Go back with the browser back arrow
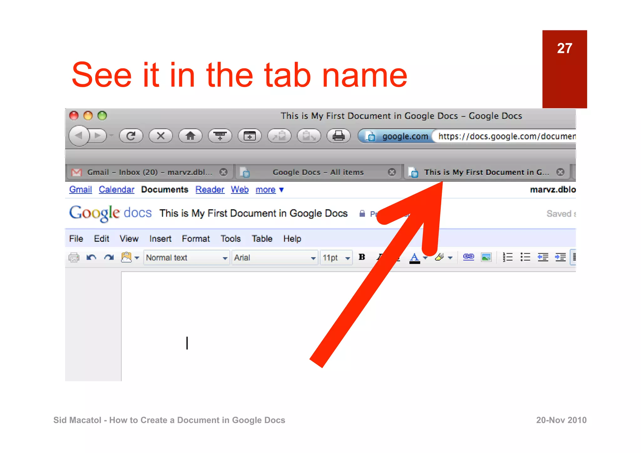Viewport: 641px width, 453px height. coord(79,136)
